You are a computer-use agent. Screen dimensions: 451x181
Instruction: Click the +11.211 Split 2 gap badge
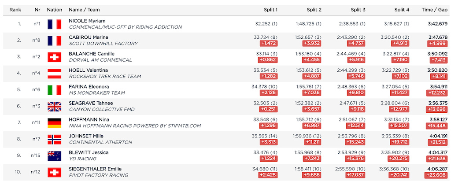313,142
